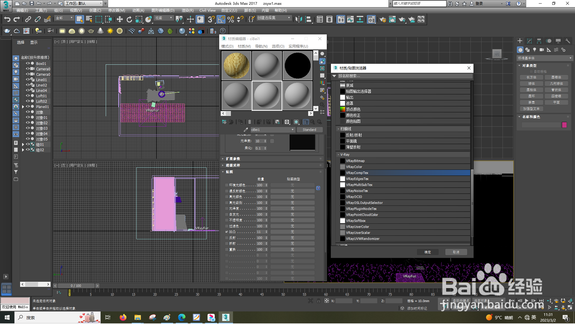Click the cone primitive icon
Screen dimensions: 575x324
pos(101,31)
